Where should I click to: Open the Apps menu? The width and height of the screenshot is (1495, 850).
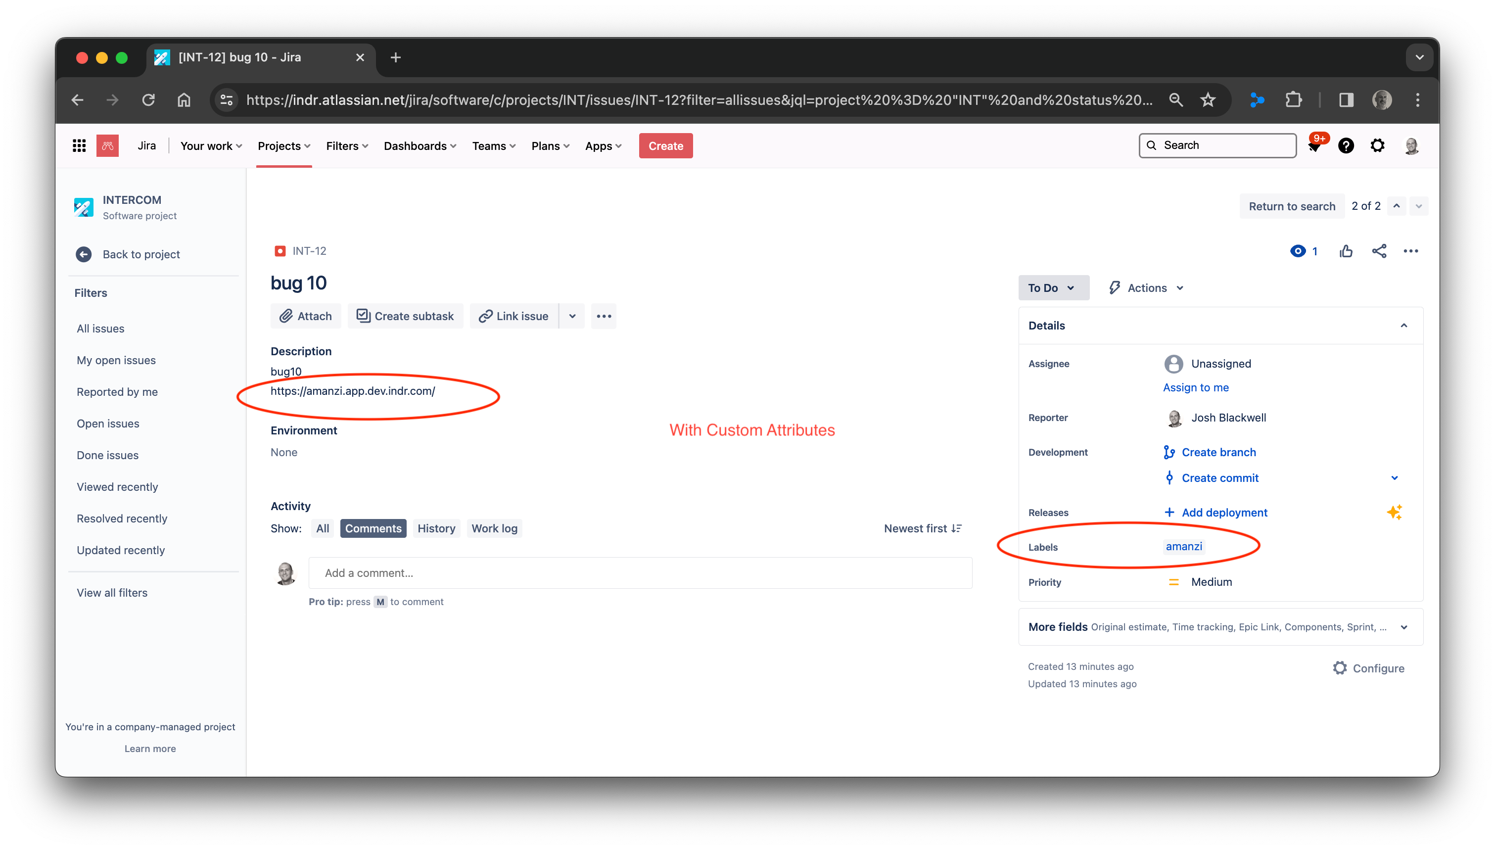(x=603, y=146)
